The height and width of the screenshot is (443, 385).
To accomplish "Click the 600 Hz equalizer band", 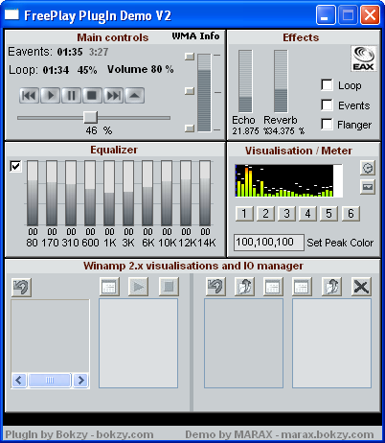I will tap(90, 194).
